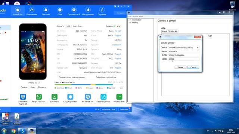Click the iPhone lock screen preview

(x=33, y=52)
